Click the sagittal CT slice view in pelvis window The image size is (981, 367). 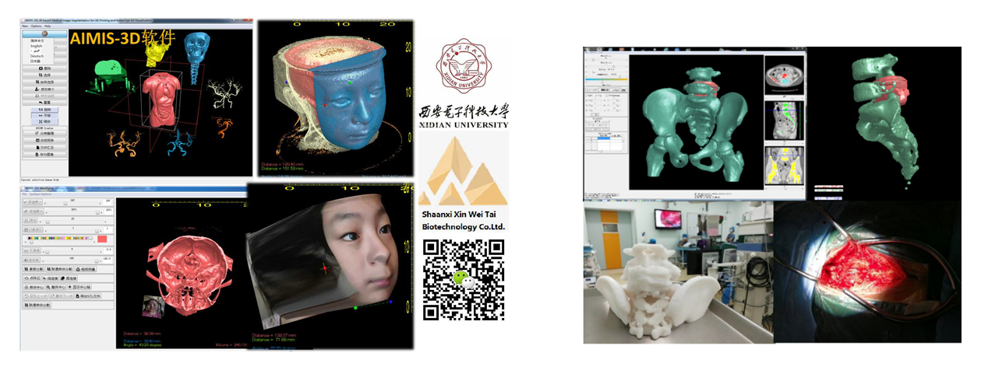785,120
